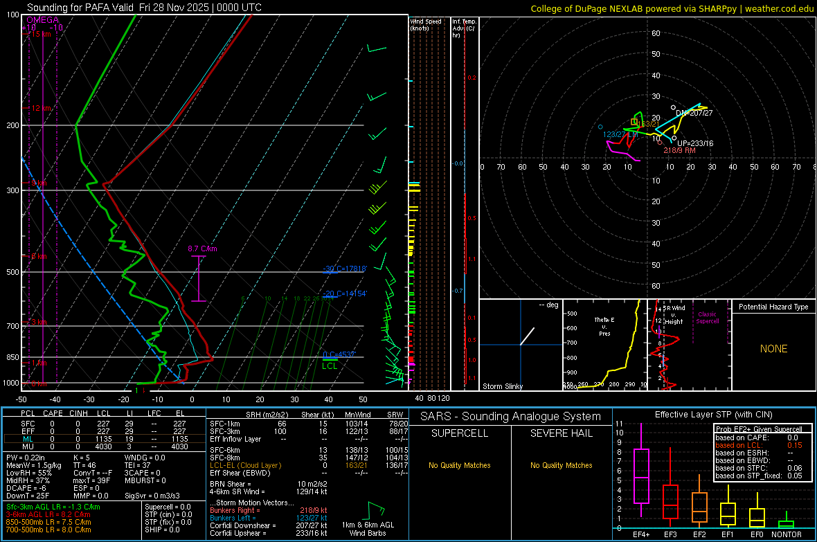
Task: Click the Classic Supercell label
Action: click(707, 318)
